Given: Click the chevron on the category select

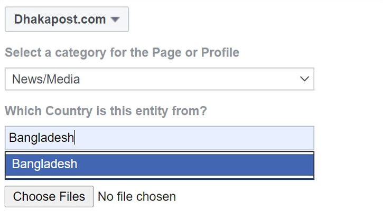Looking at the screenshot, I should [304, 79].
